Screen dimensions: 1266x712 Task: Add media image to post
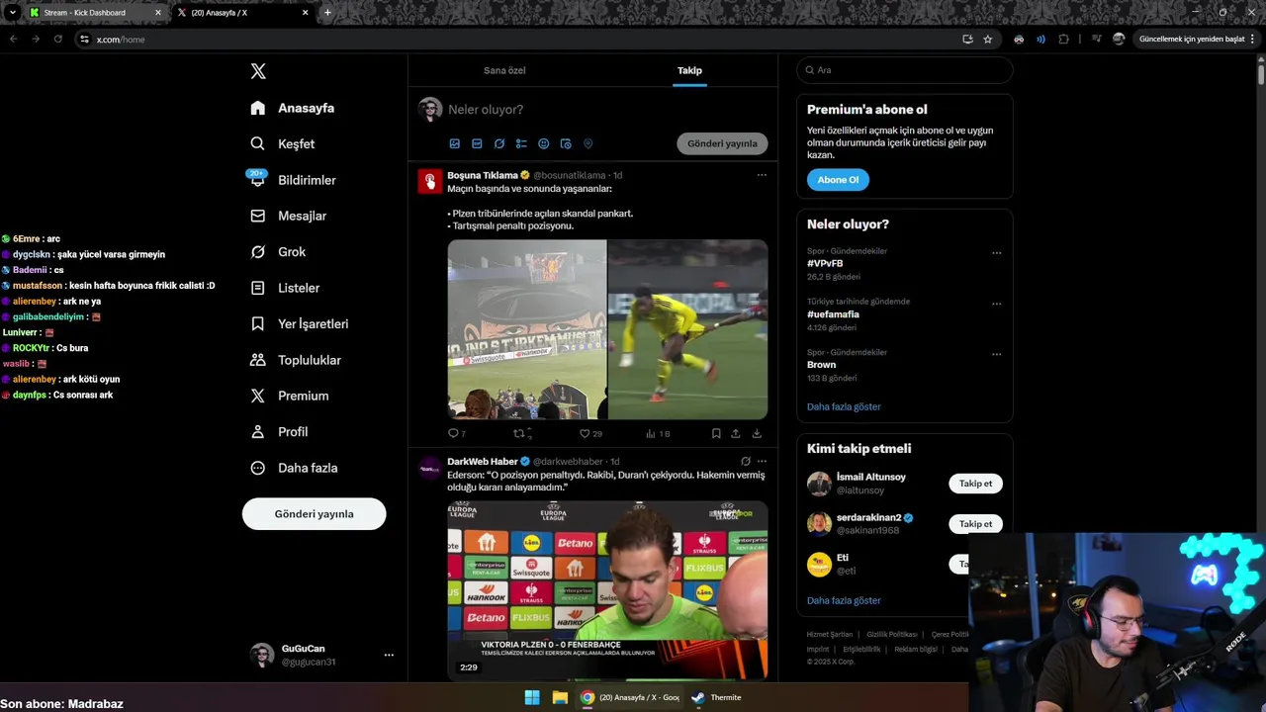click(455, 143)
